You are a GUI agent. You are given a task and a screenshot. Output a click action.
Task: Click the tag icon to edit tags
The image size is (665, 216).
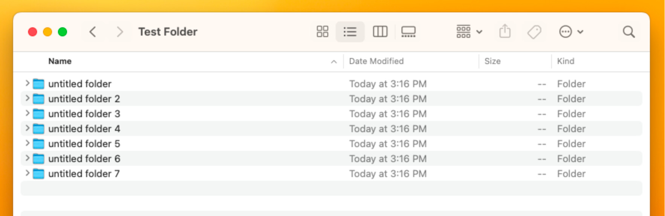click(x=534, y=32)
